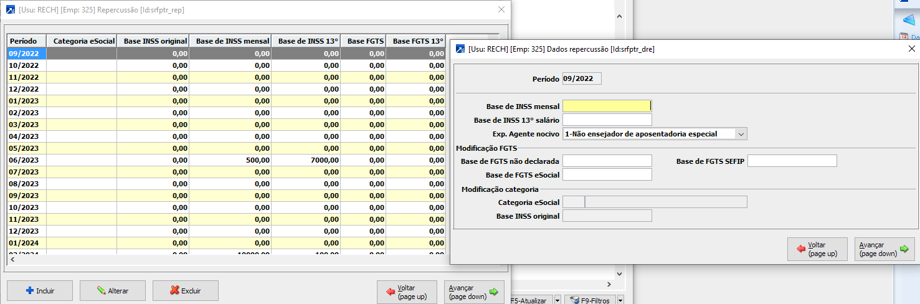The height and width of the screenshot is (304, 920).
Task: Click the Base de INSS mensal field
Action: (x=607, y=107)
